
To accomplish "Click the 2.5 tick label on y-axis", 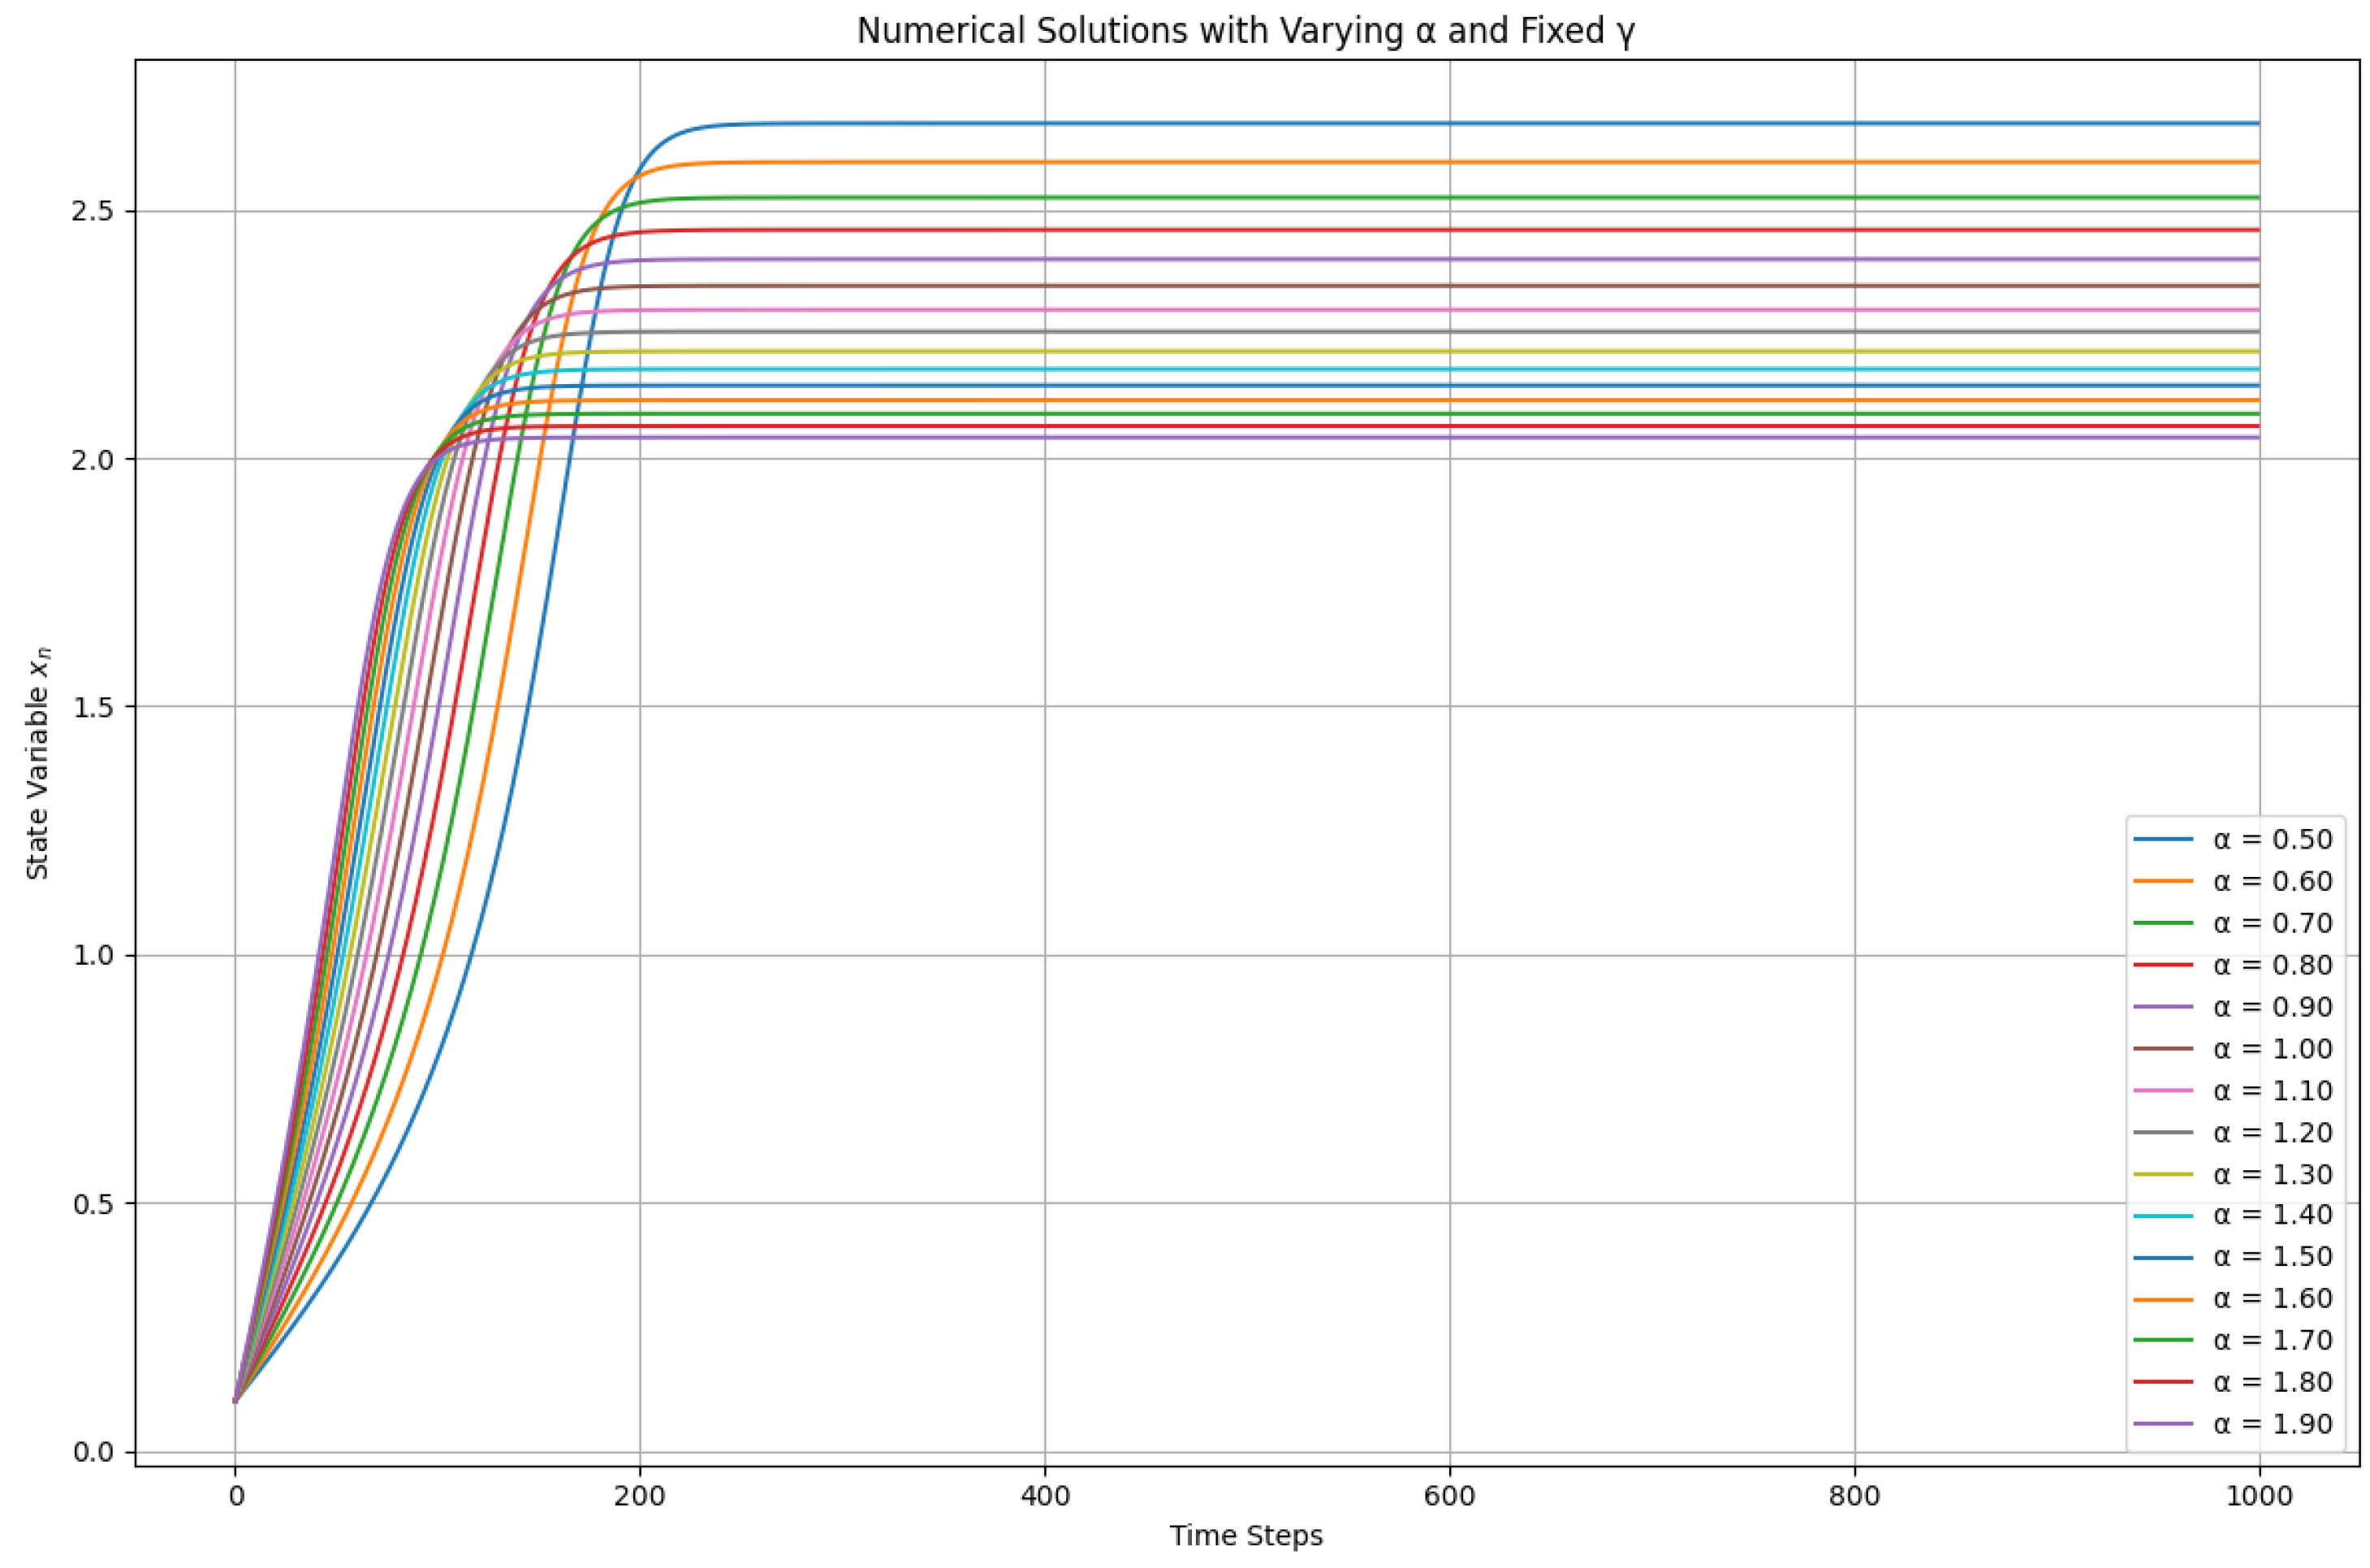I will coord(92,212).
